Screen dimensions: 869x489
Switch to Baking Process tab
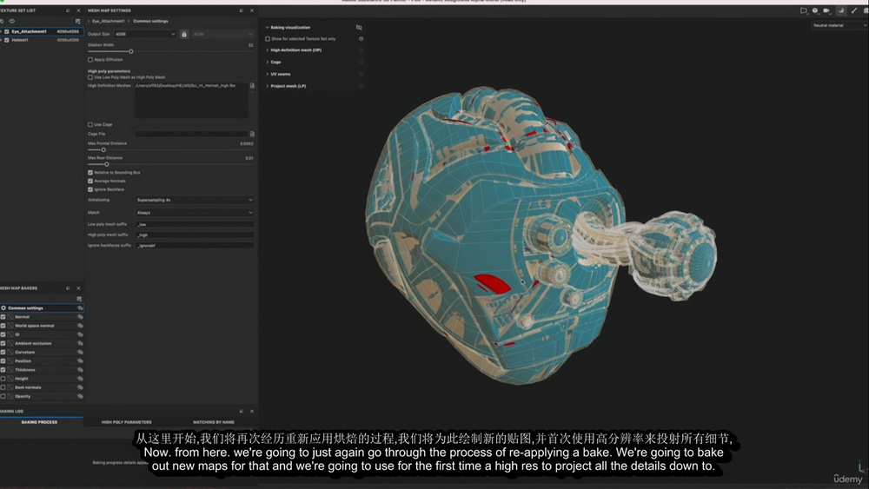tap(39, 422)
